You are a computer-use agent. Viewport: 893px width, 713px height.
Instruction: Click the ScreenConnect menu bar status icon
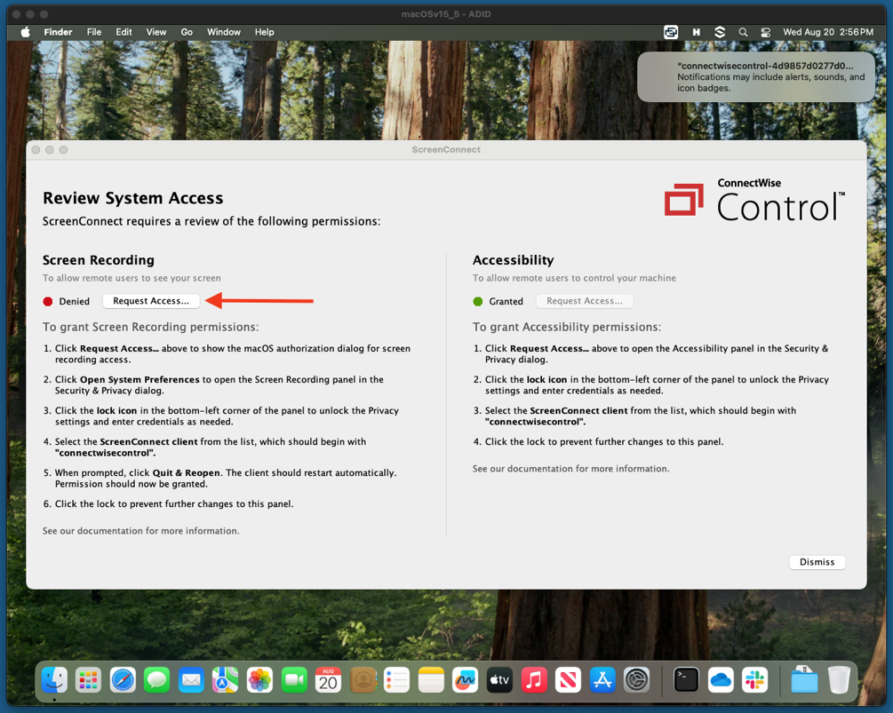click(x=671, y=33)
